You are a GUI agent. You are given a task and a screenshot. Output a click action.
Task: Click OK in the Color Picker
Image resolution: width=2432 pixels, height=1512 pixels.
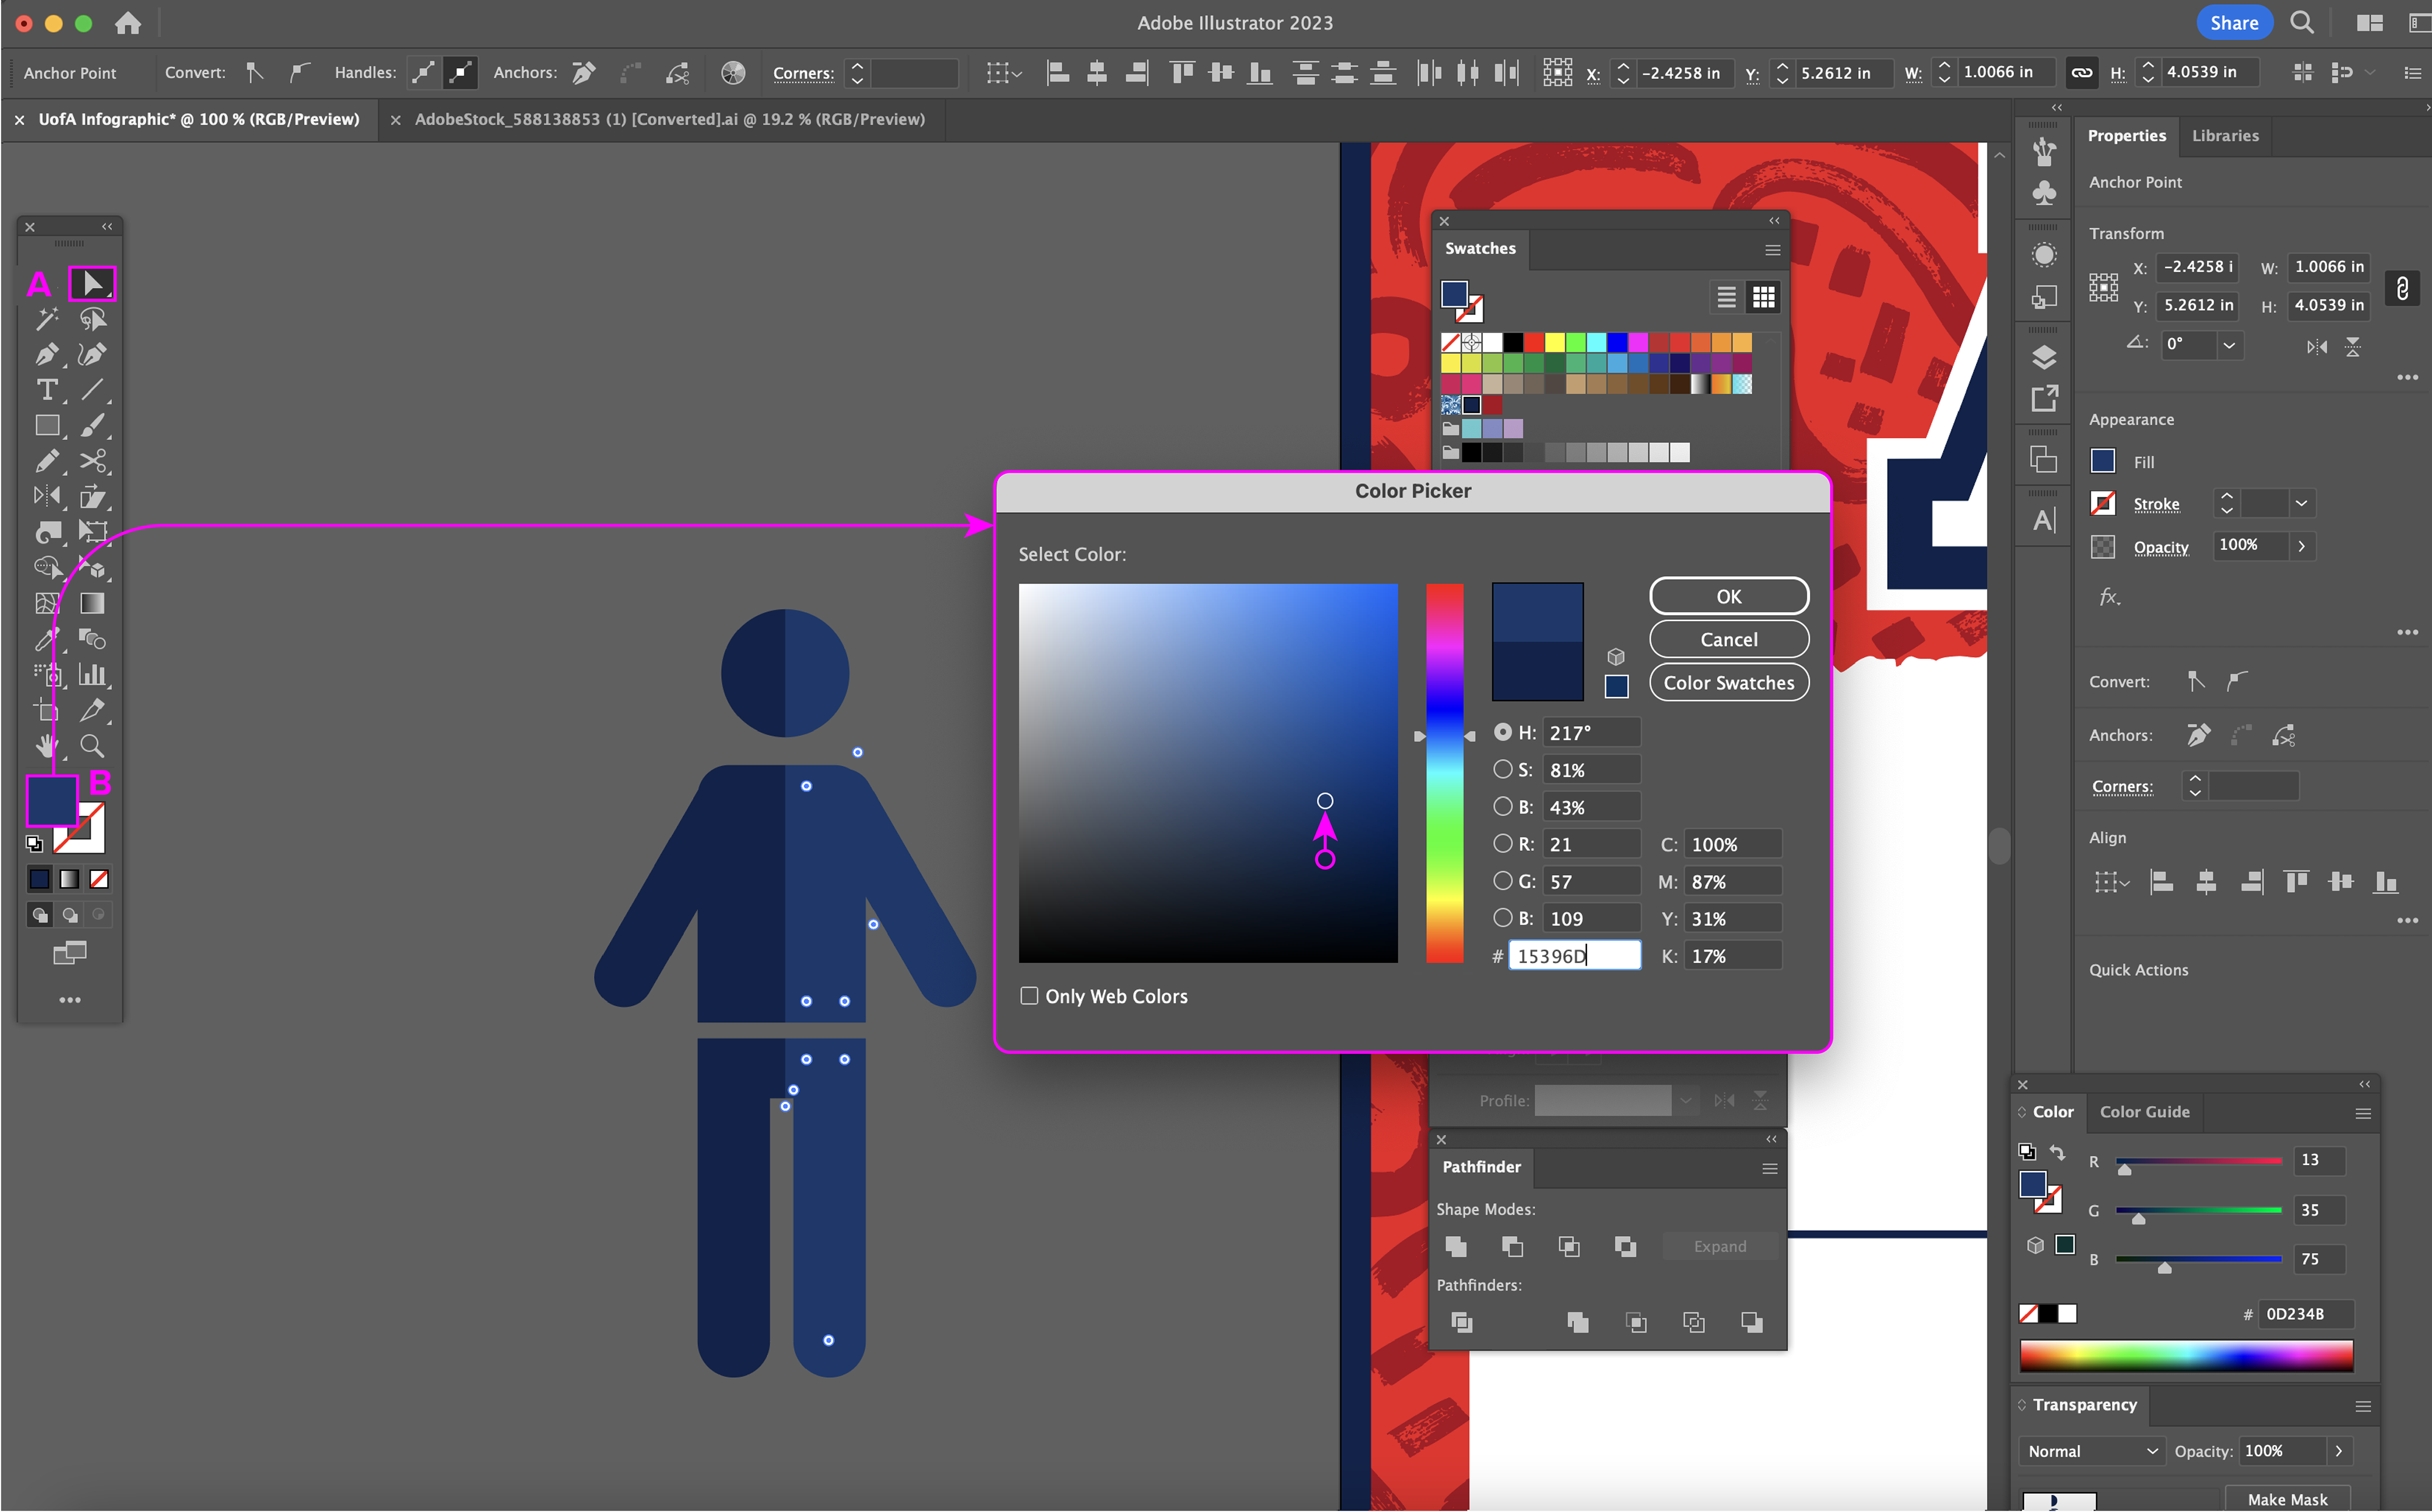(1728, 596)
